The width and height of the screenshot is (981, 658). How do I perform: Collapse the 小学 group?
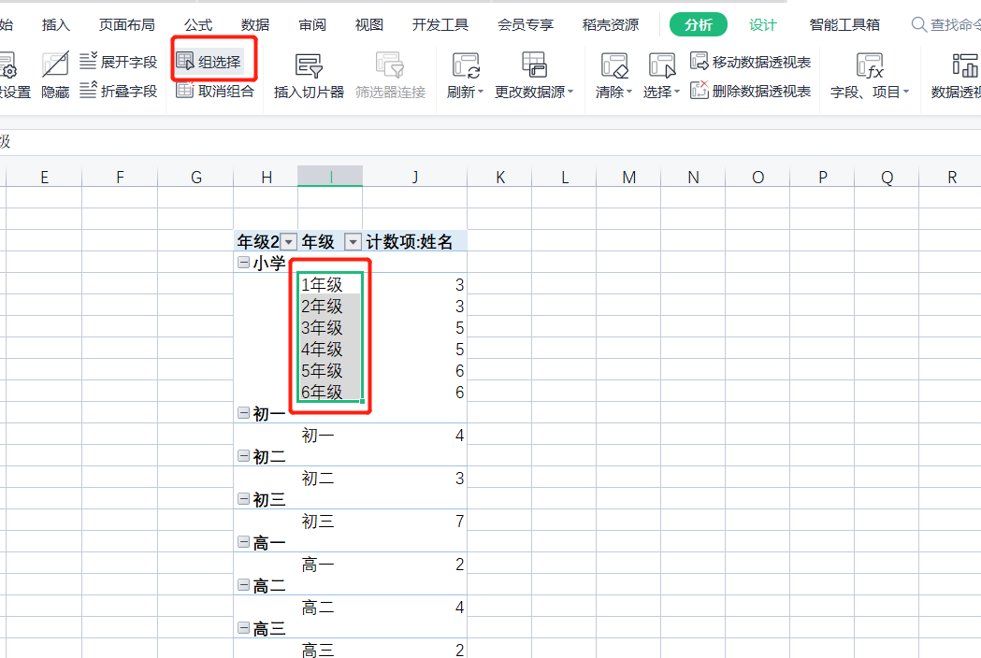[243, 262]
